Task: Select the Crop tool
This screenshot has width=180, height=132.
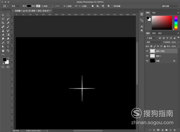Action: 3,23
